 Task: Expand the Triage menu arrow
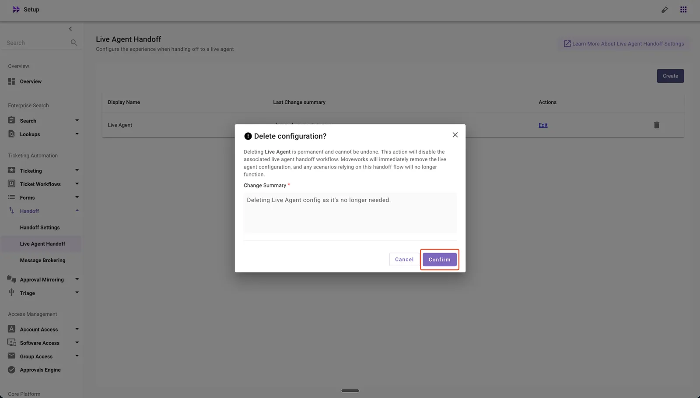[77, 292]
